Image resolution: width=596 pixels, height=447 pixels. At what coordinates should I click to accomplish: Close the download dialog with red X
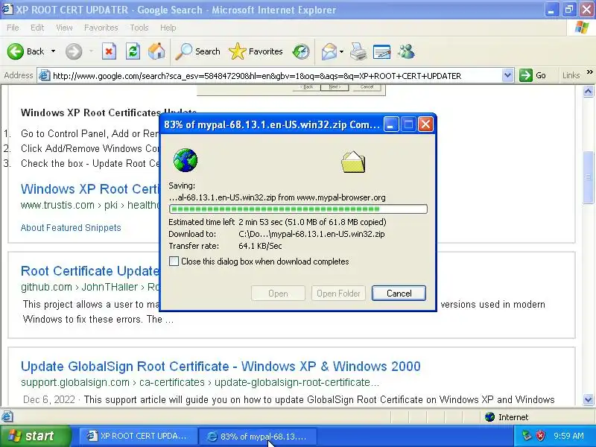click(x=425, y=124)
